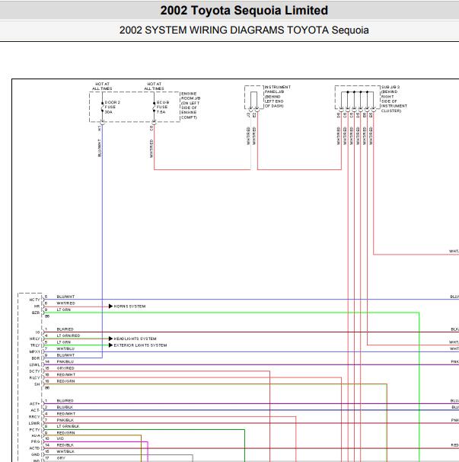Select the SH terminal label

pos(37,384)
